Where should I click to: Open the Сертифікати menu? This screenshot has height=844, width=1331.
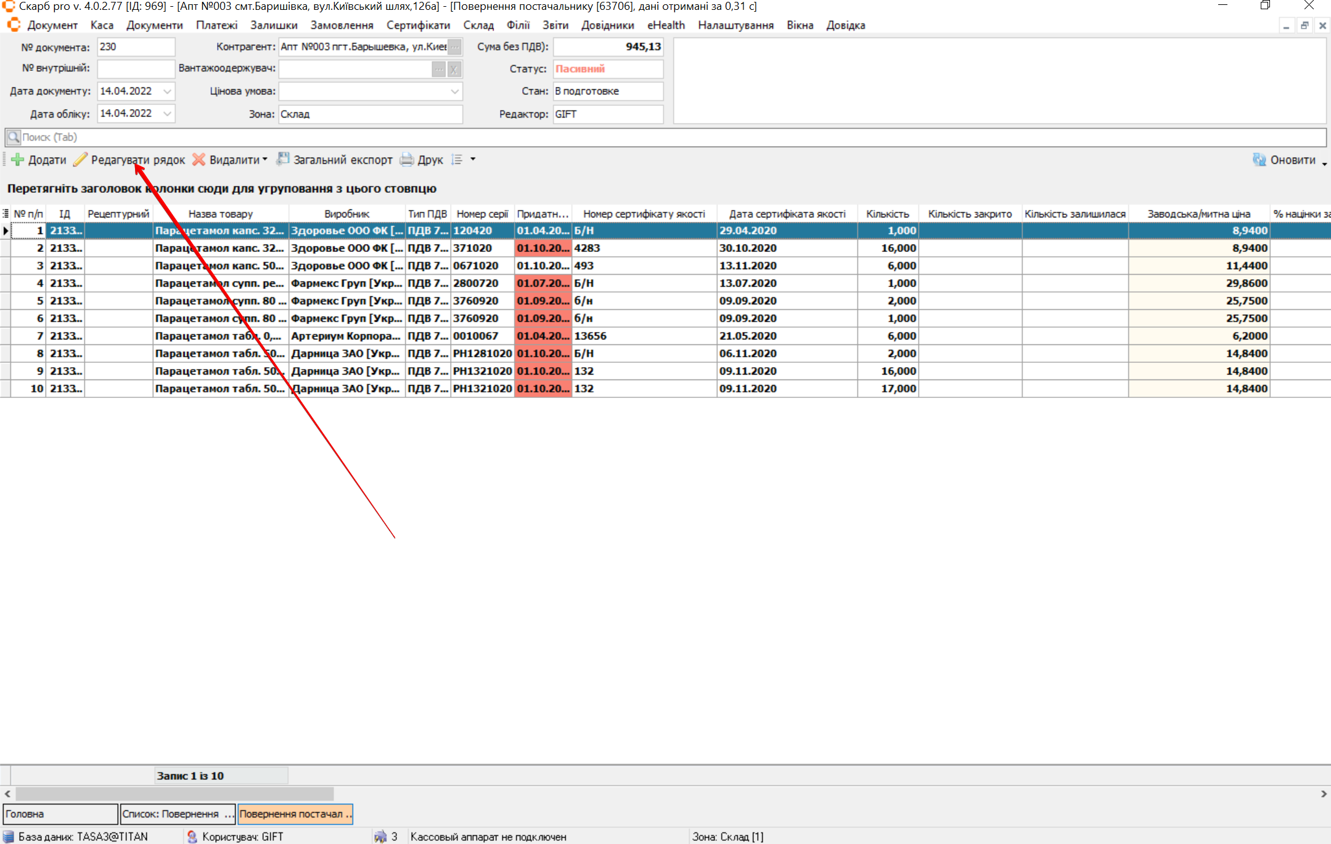pos(418,25)
